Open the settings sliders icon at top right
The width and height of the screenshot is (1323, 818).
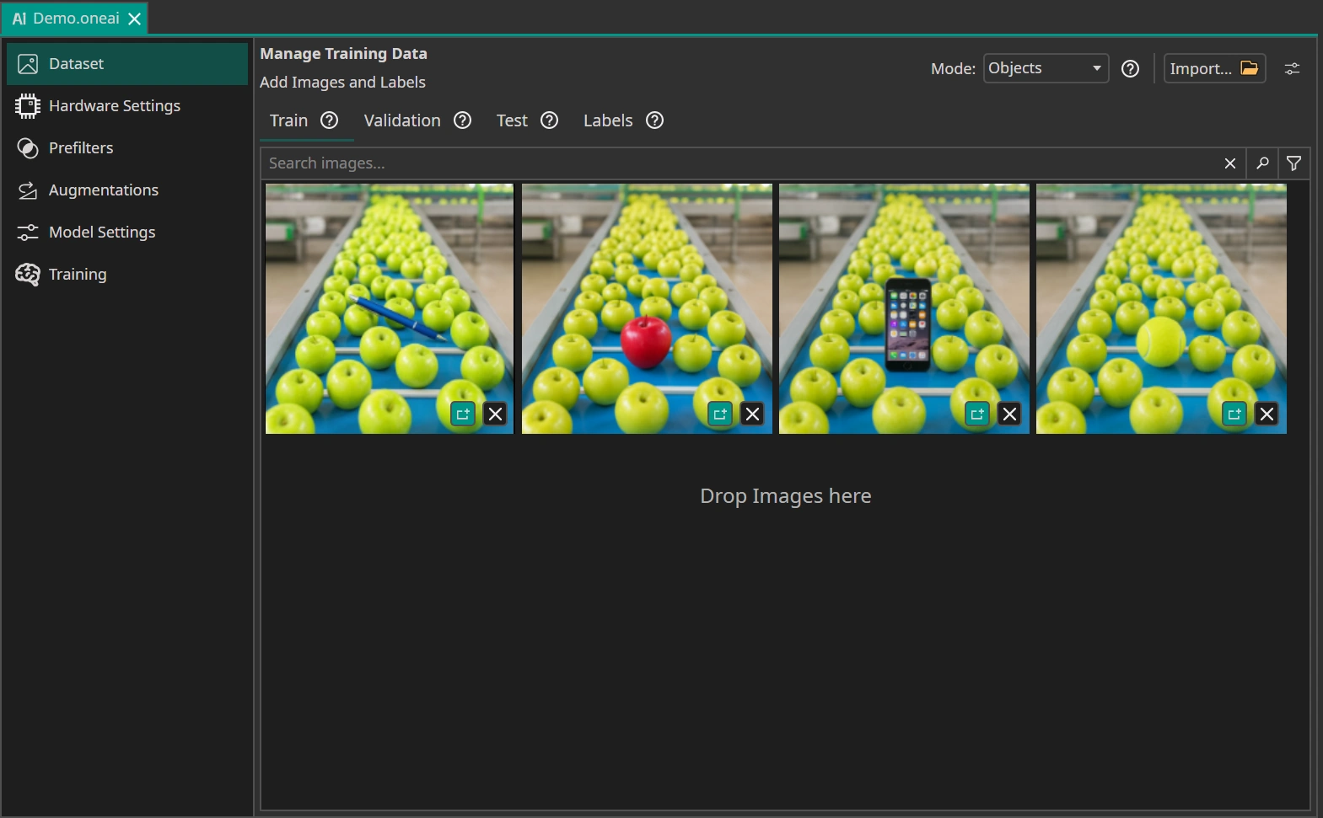coord(1292,69)
